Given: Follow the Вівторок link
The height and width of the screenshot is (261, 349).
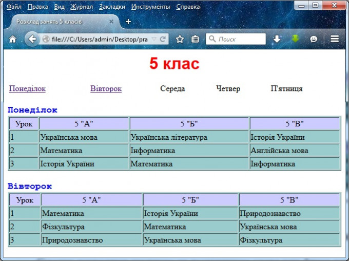Looking at the screenshot, I should click(x=106, y=88).
